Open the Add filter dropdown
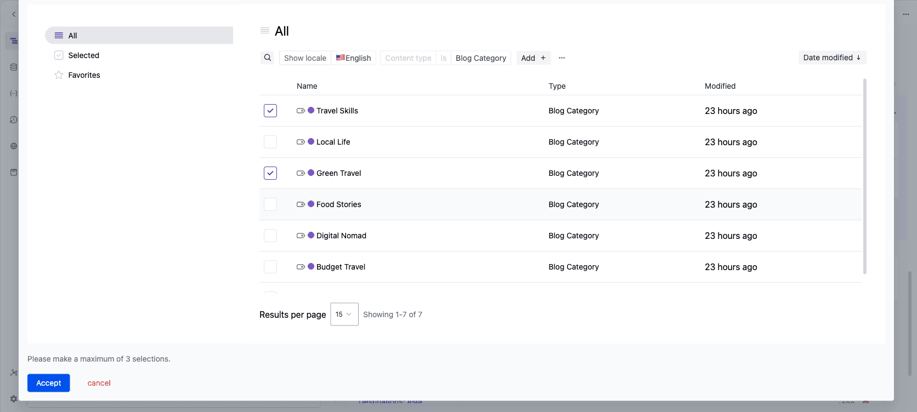This screenshot has width=917, height=412. (x=534, y=58)
